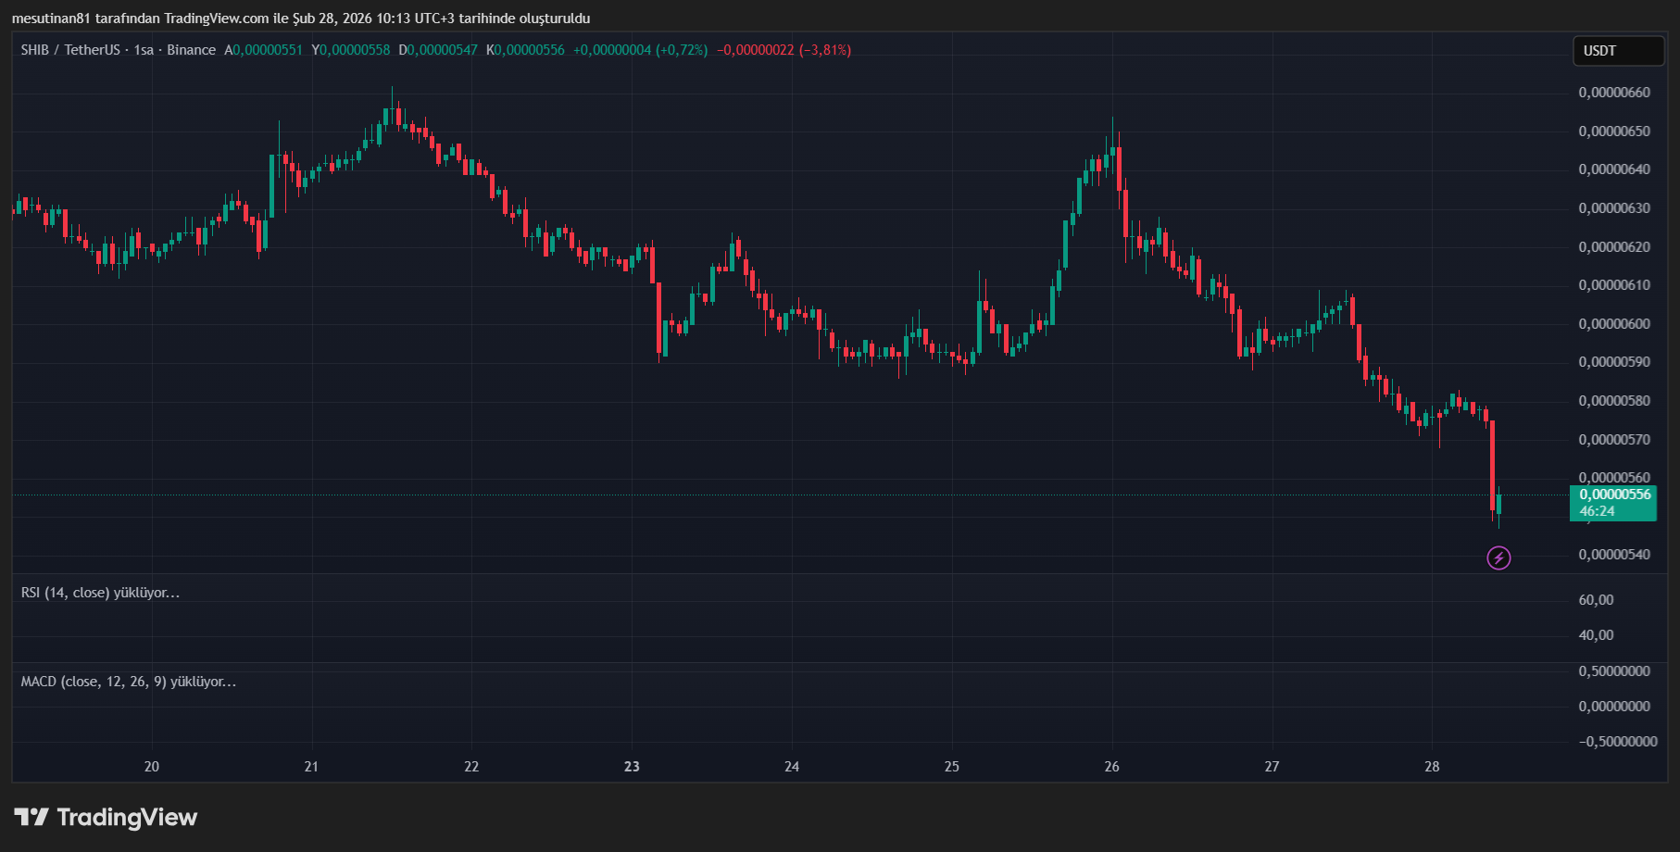Click the 46:24 candle countdown timer
Viewport: 1680px width, 852px height.
1597,511
